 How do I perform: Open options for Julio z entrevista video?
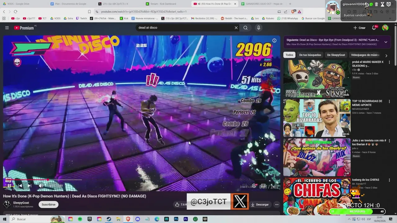(389, 141)
